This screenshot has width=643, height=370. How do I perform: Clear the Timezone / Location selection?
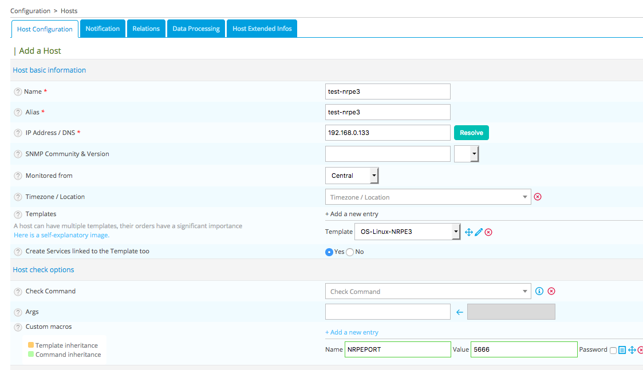coord(538,197)
